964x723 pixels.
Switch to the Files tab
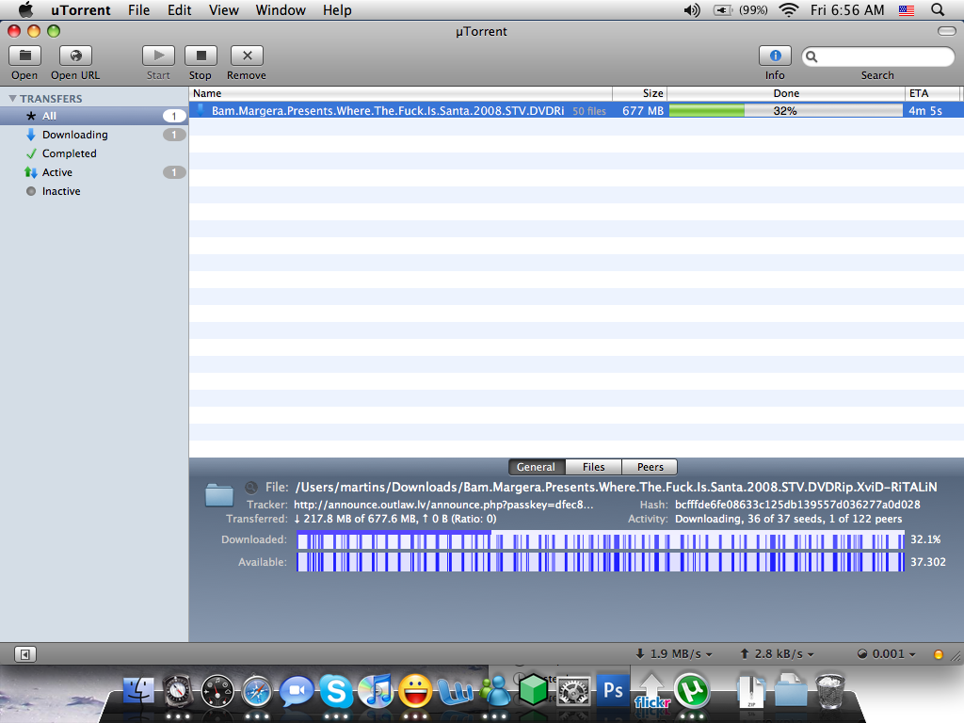coord(593,467)
